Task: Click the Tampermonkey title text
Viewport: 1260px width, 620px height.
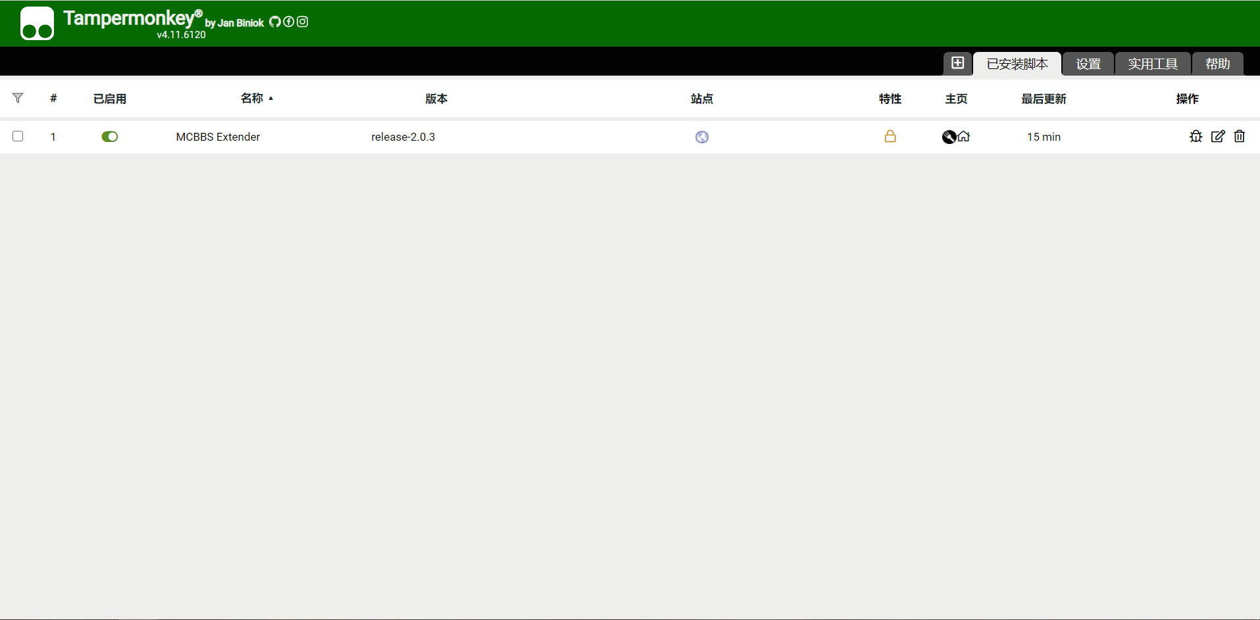Action: tap(132, 18)
